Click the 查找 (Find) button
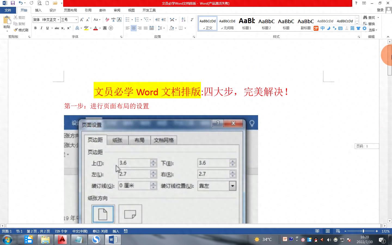This screenshot has width=392, height=245. tap(369, 17)
